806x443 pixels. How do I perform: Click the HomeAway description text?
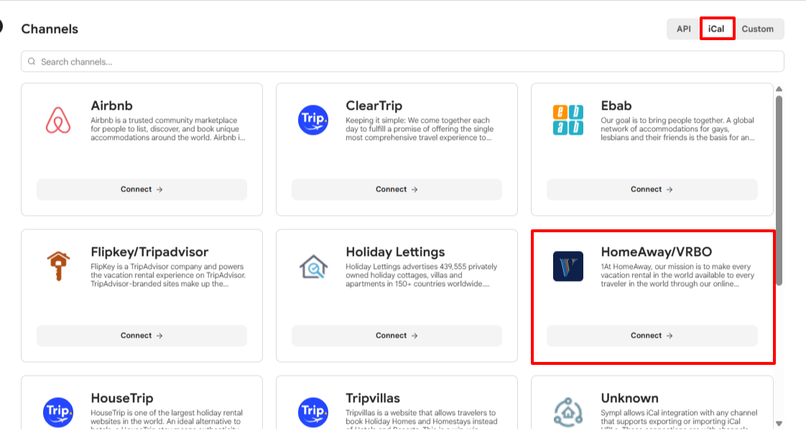(677, 275)
